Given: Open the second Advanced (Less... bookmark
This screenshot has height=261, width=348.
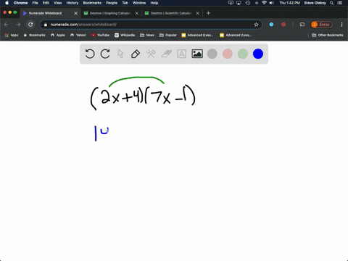Looking at the screenshot, I should pyautogui.click(x=236, y=35).
